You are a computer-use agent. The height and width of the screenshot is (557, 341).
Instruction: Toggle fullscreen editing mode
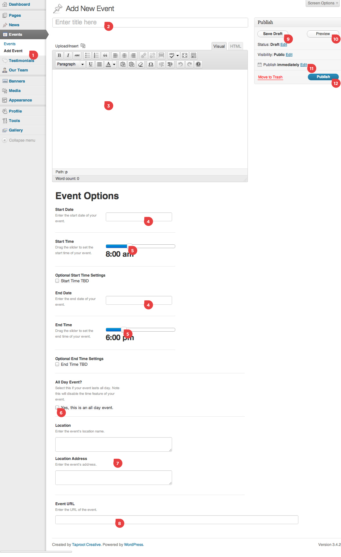(x=185, y=55)
